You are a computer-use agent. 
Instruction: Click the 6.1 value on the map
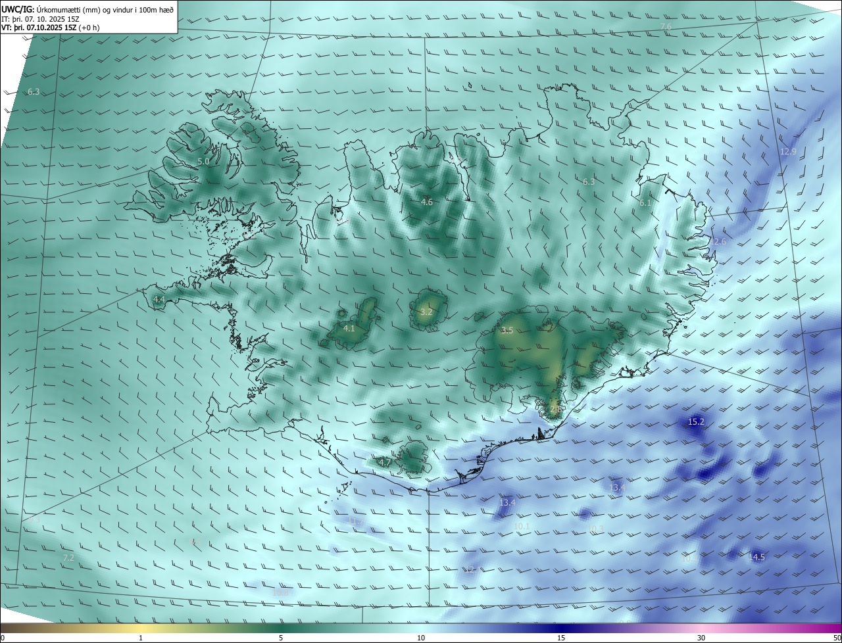click(645, 203)
